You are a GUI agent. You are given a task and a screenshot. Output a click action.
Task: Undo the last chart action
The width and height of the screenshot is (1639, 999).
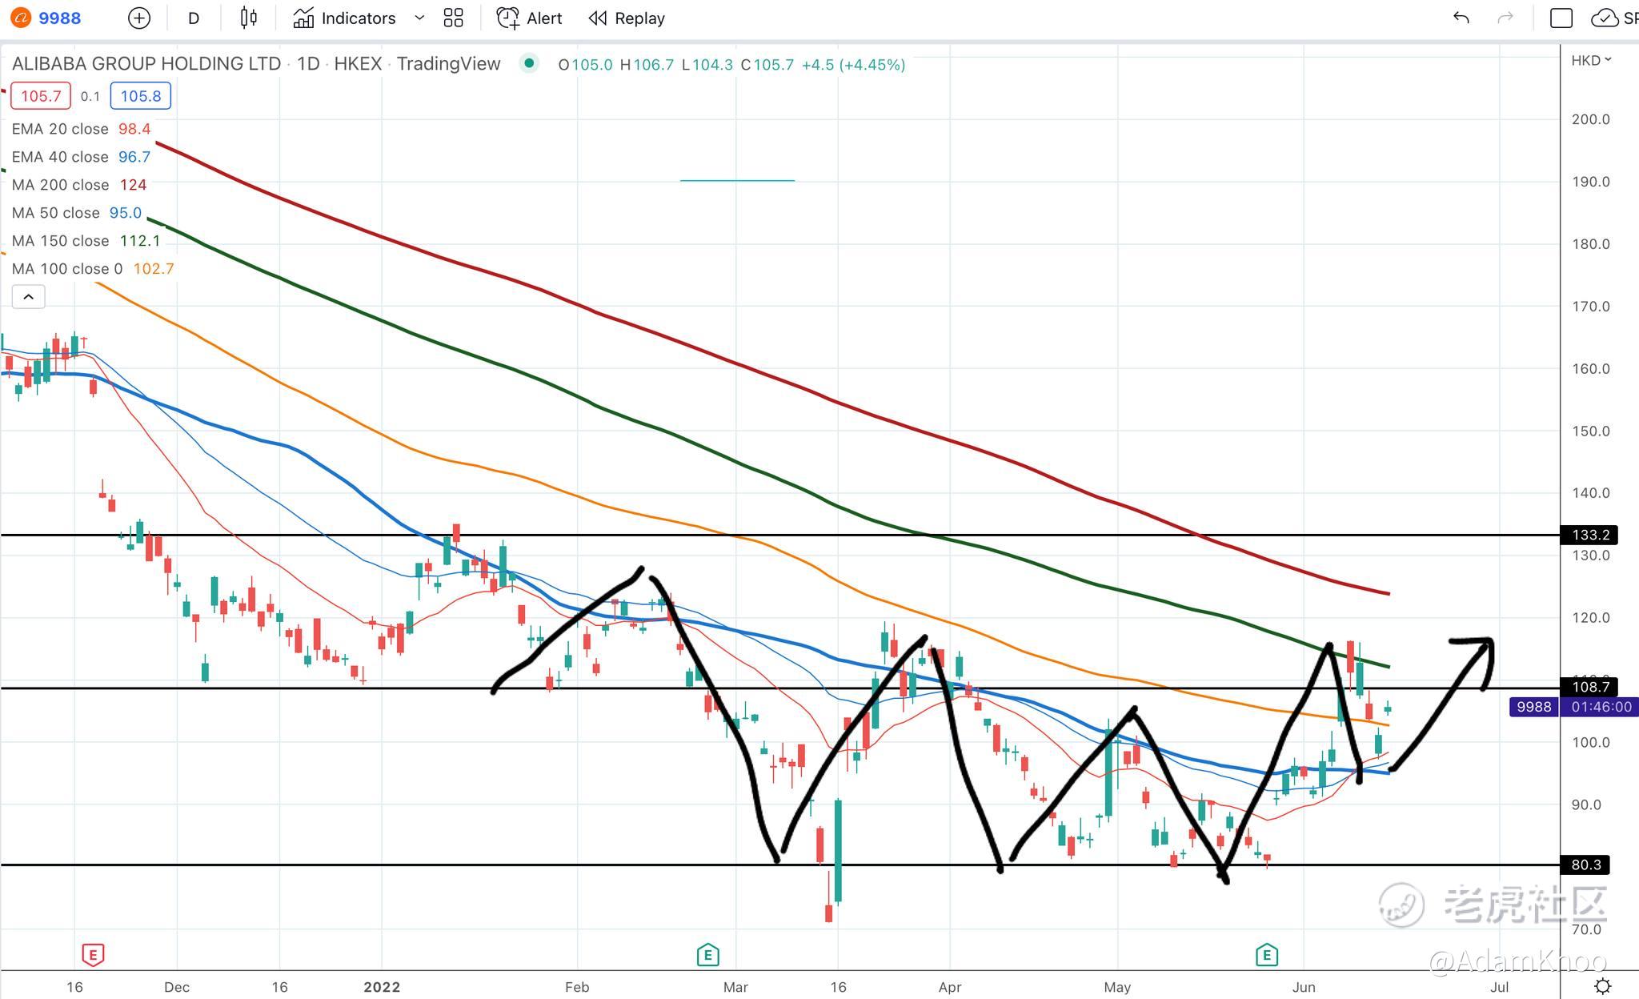pyautogui.click(x=1461, y=18)
